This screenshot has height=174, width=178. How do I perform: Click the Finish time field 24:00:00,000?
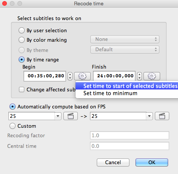[114, 76]
